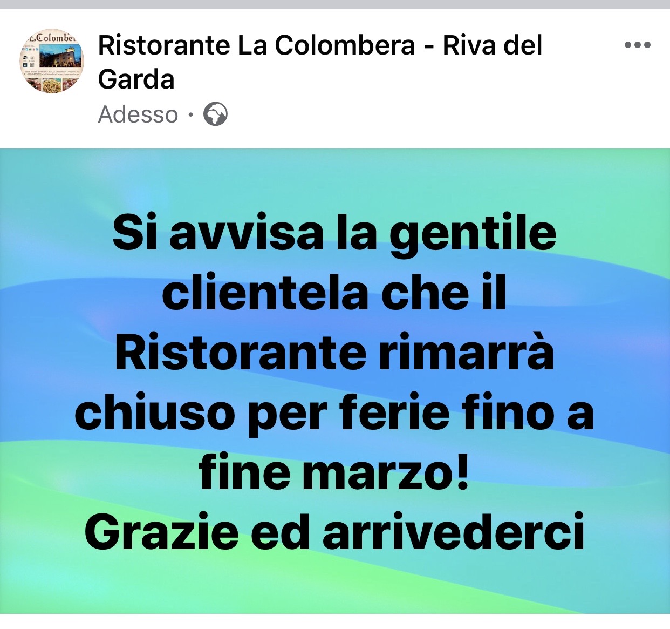Screen dimensions: 670x629
Task: Open the three-dot post options menu
Action: coord(637,45)
